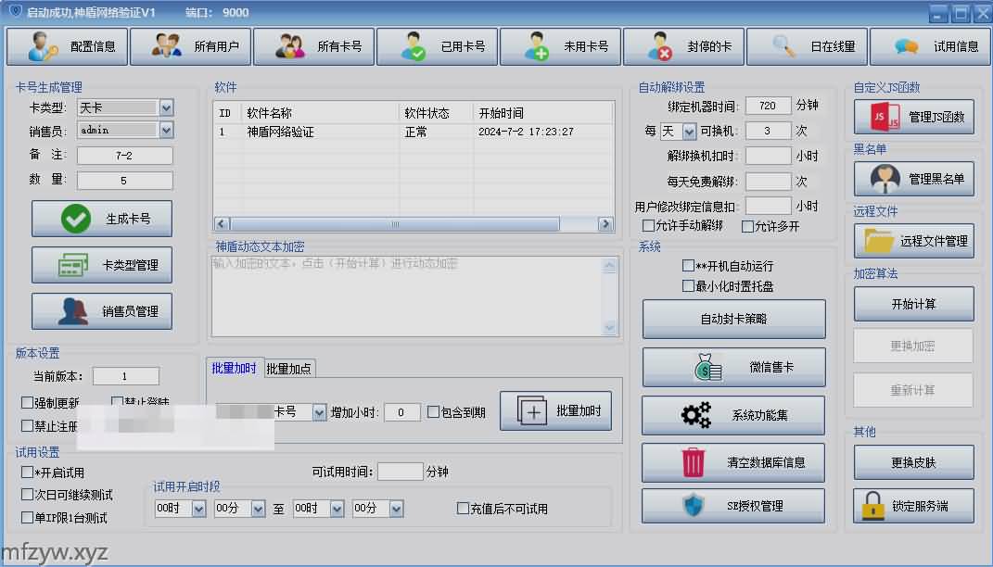The image size is (993, 567).
Task: Click the 生成卡号 green check button
Action: 102,220
